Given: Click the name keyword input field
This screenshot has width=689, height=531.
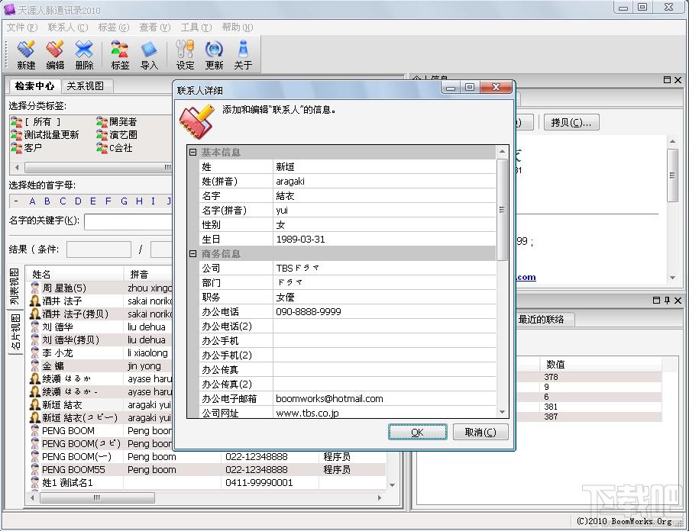Looking at the screenshot, I should tap(128, 221).
